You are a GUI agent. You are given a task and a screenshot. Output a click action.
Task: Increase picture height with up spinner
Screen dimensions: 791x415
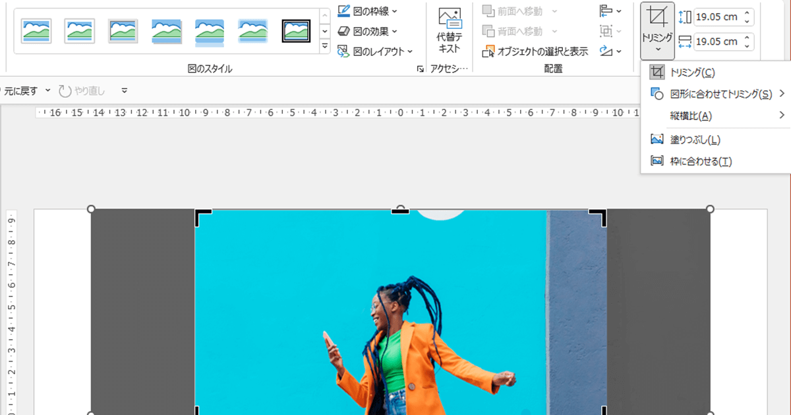coord(747,13)
